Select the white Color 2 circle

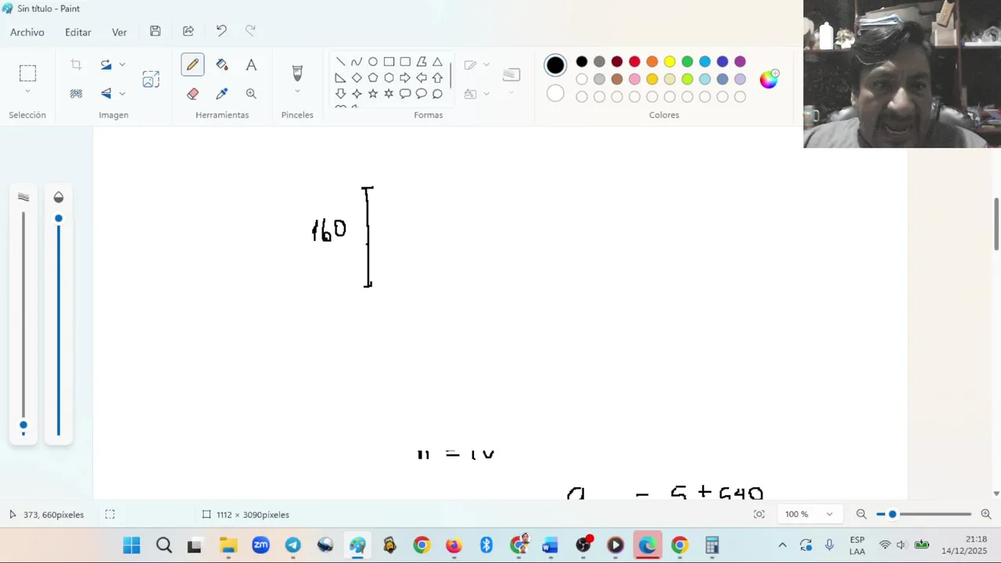click(x=555, y=94)
